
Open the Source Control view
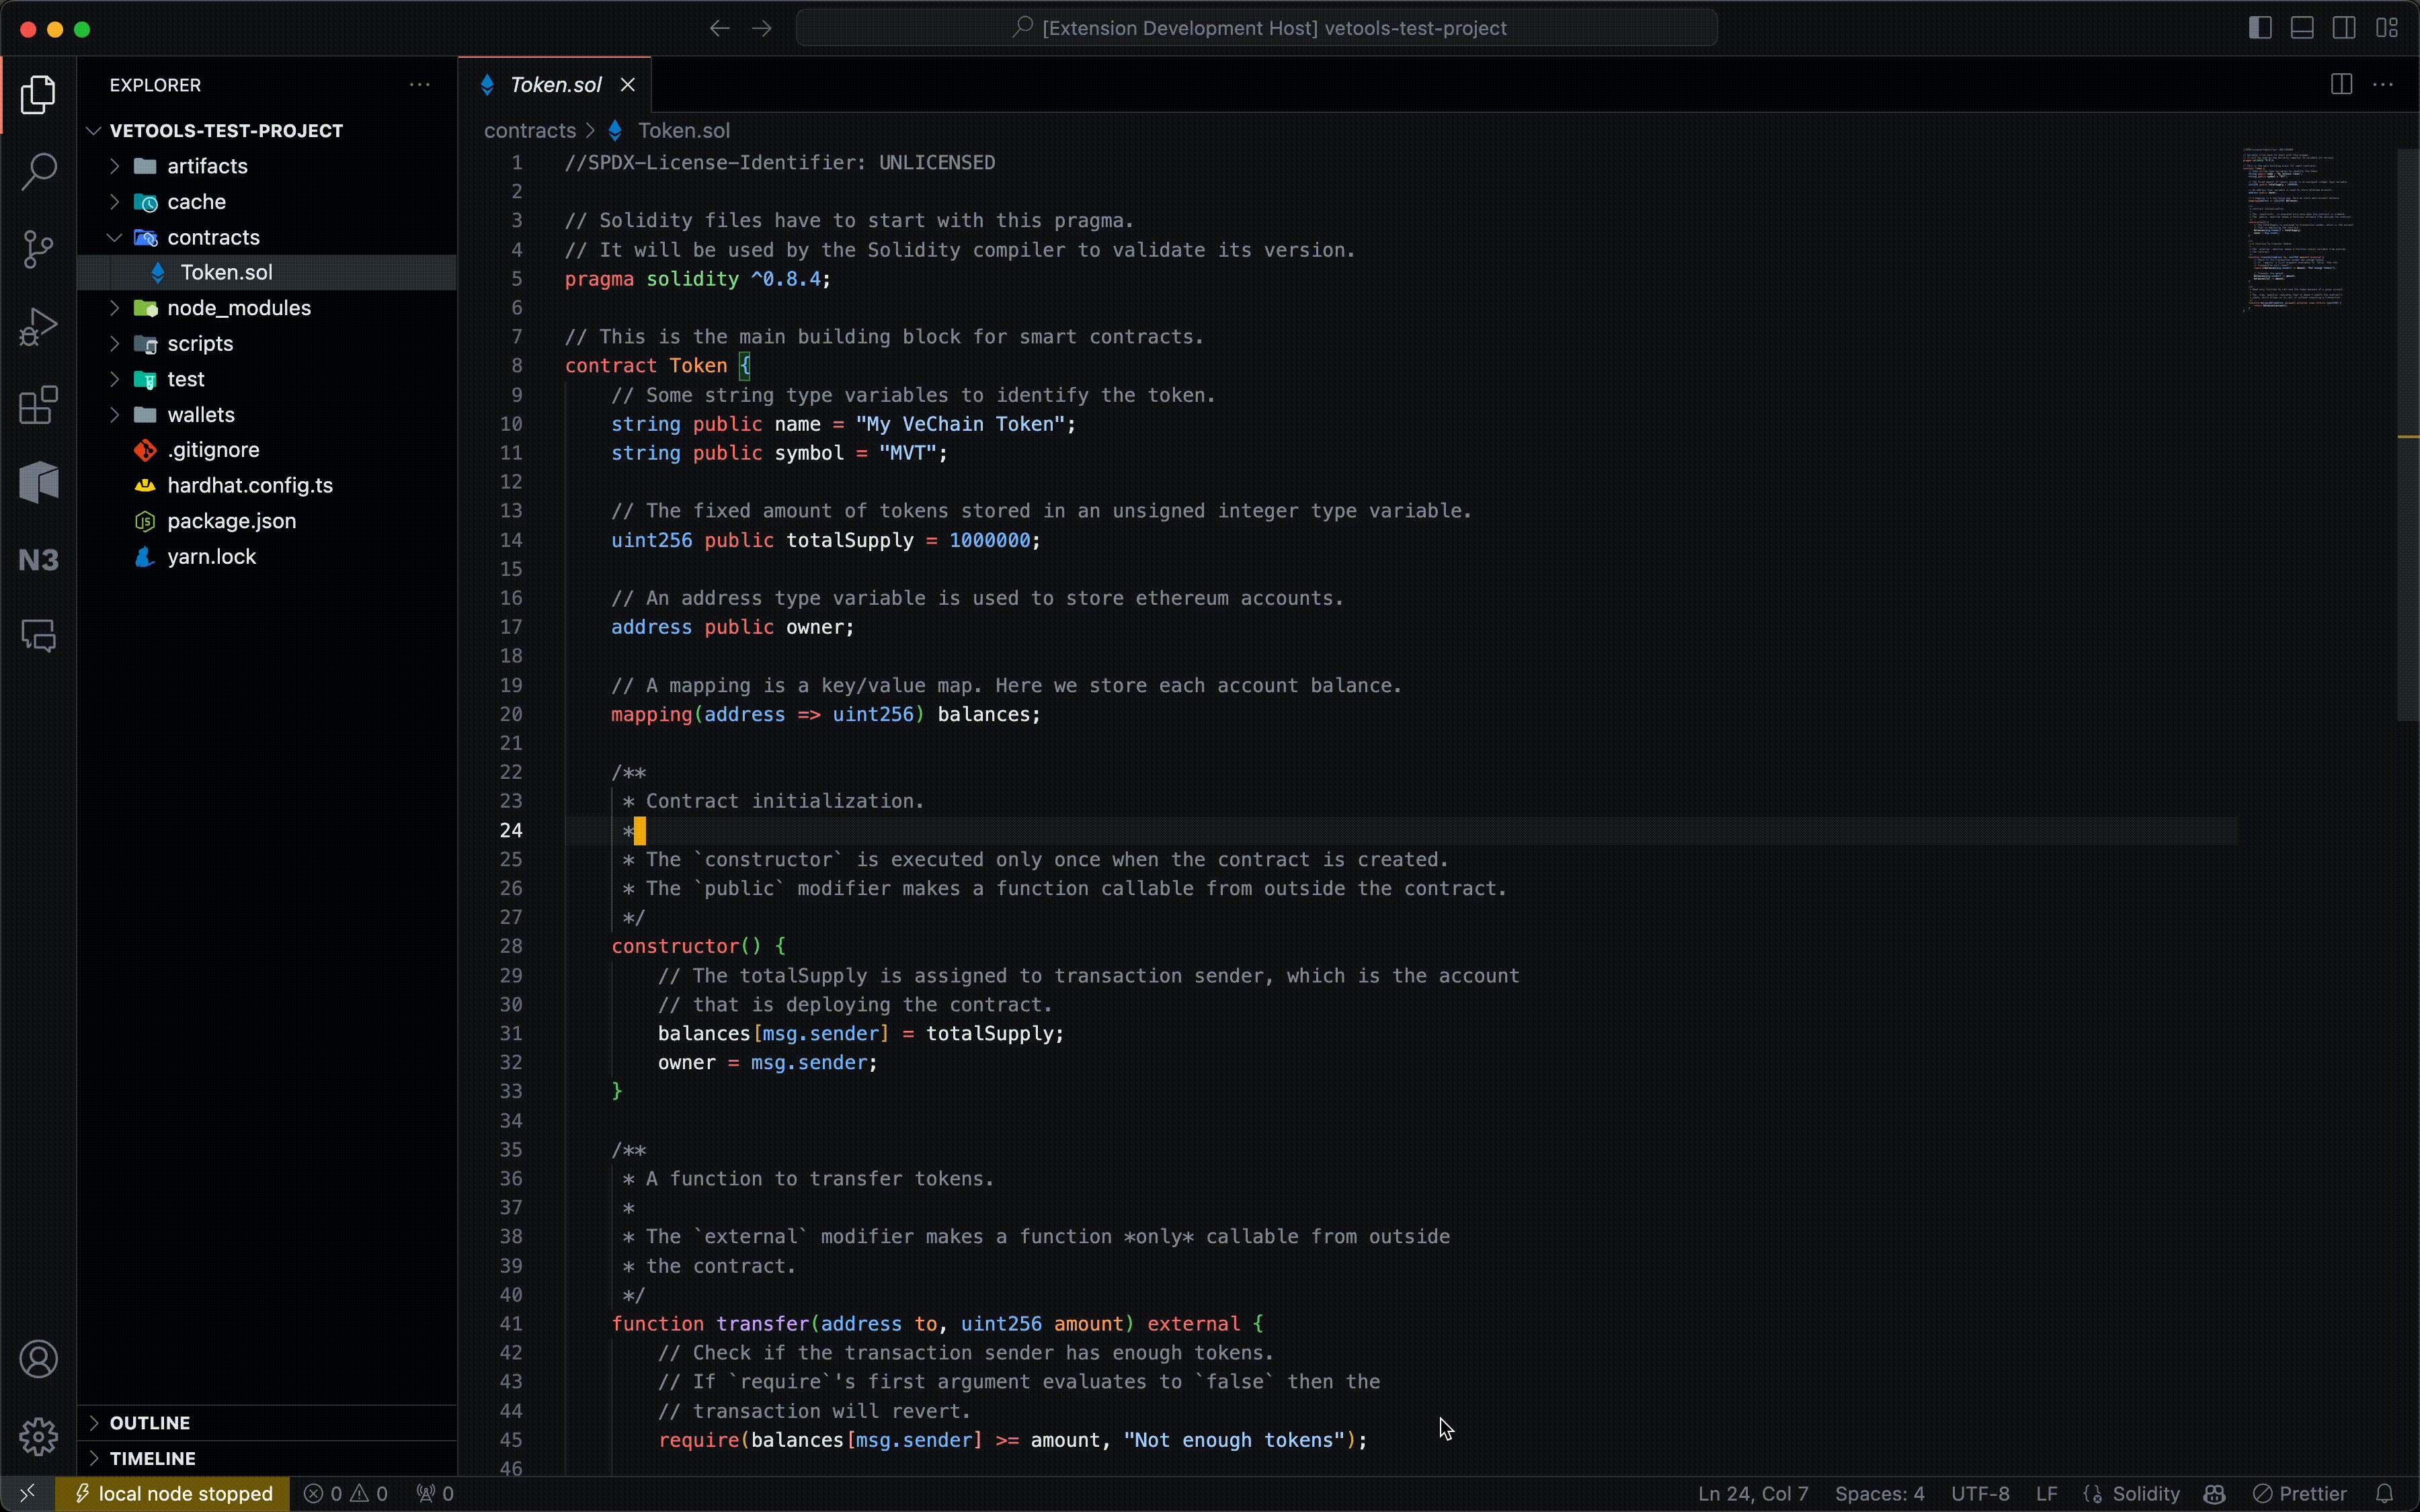[x=38, y=249]
